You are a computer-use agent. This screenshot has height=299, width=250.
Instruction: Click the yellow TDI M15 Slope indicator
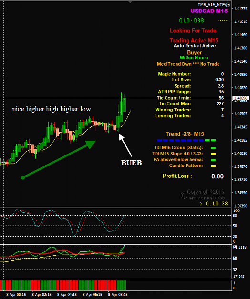point(213,154)
